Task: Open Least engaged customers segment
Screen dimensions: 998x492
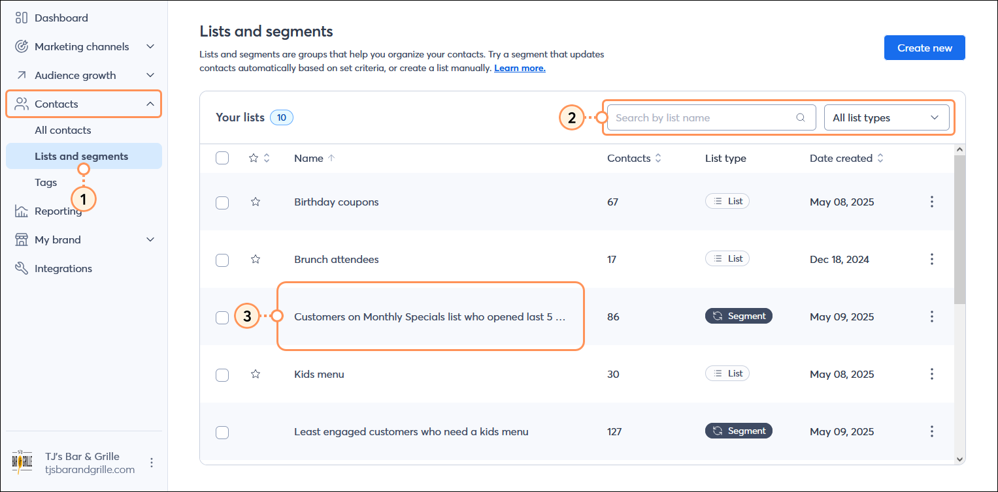Action: (x=411, y=431)
